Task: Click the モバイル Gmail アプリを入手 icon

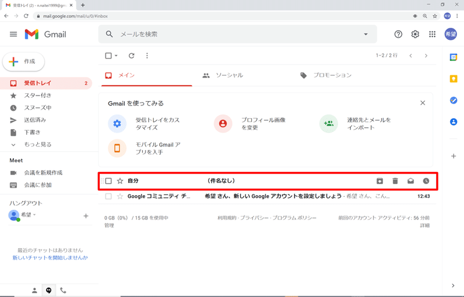Action: (117, 148)
